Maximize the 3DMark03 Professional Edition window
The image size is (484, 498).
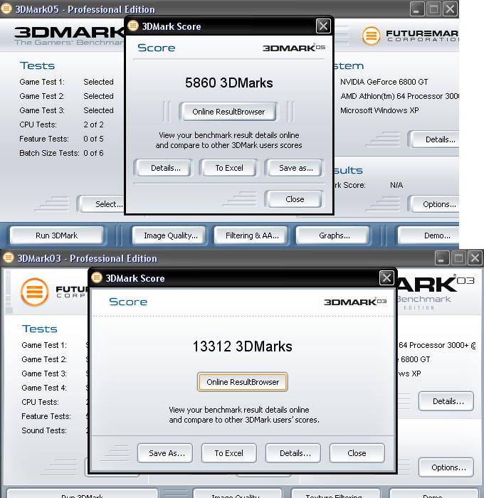458,258
